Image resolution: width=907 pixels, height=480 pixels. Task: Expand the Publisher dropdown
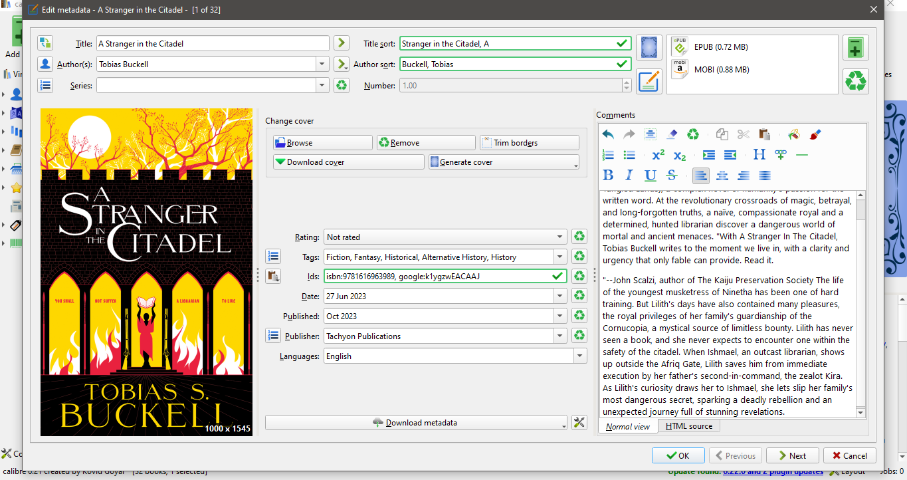click(561, 336)
